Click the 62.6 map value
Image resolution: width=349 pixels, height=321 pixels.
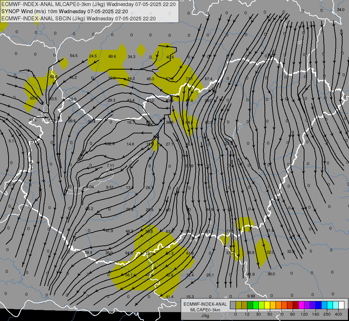pyautogui.click(x=53, y=77)
